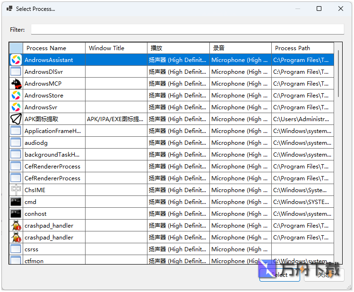This screenshot has width=354, height=292.
Task: Click the Microphone cell in the AndrowsSvr row
Action: tap(241, 107)
